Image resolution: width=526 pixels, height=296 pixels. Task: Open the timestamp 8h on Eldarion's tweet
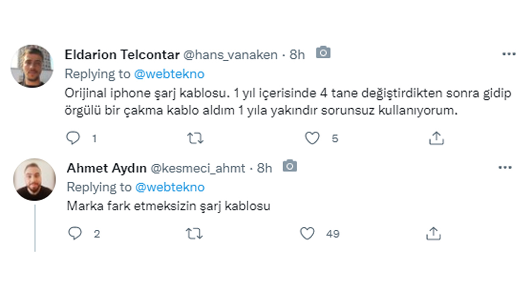pos(298,55)
